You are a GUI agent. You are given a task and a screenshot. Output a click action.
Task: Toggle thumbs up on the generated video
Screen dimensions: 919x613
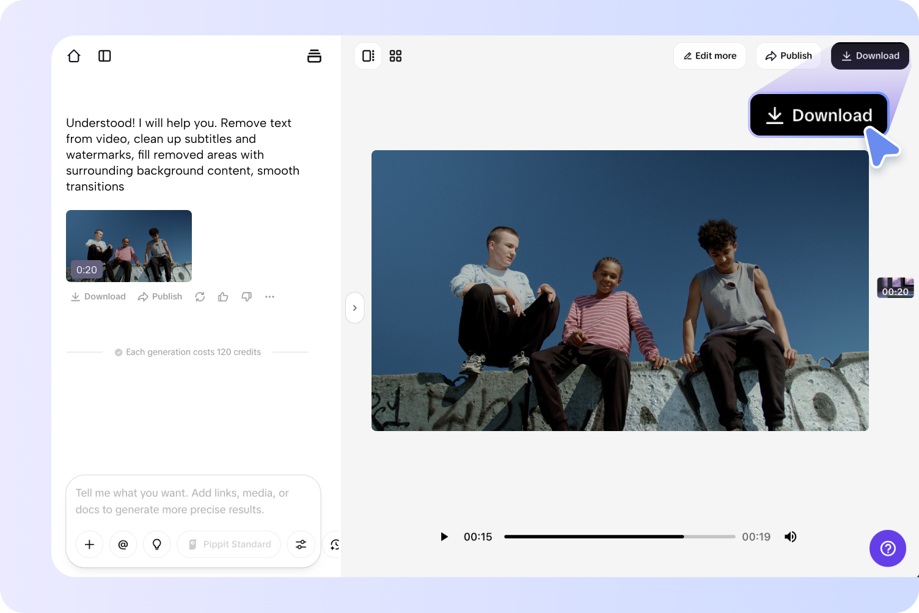tap(222, 297)
